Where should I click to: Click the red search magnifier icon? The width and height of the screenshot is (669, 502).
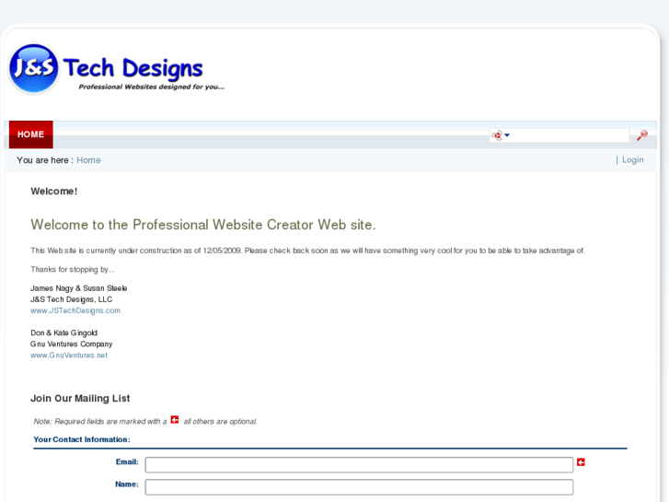pos(641,135)
